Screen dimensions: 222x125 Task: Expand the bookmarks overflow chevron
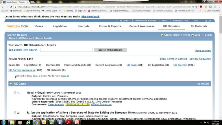click(200, 11)
